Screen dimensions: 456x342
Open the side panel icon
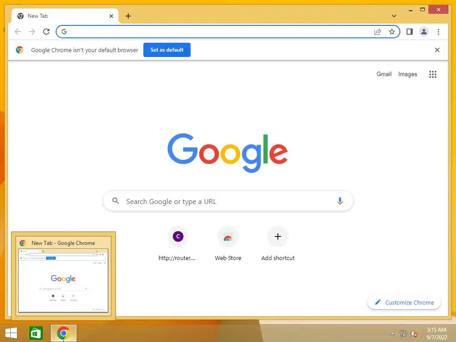410,32
